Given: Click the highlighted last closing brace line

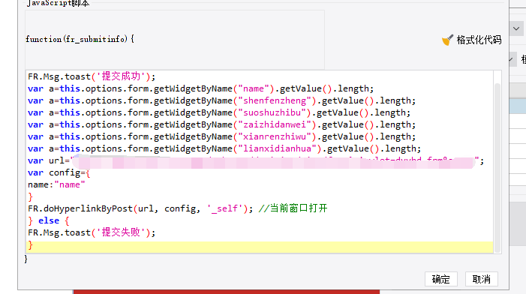Looking at the screenshot, I should coord(260,247).
